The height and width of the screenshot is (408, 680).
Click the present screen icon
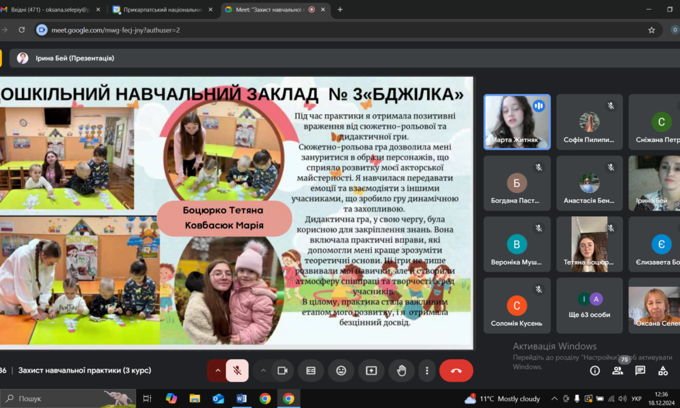tap(371, 371)
